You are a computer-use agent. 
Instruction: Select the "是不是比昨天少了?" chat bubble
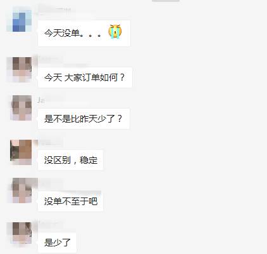[84, 119]
